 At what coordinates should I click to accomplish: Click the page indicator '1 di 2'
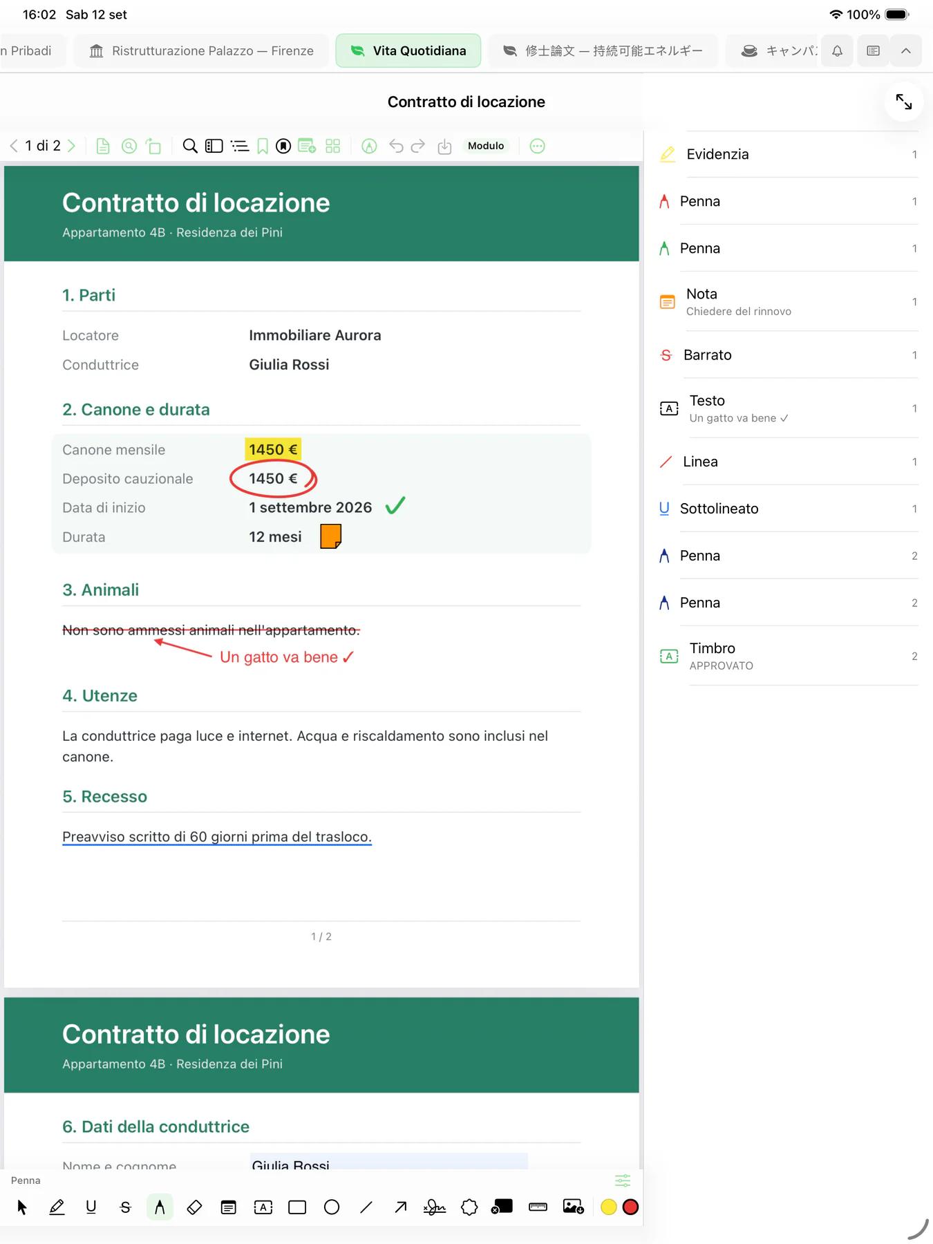coord(43,146)
